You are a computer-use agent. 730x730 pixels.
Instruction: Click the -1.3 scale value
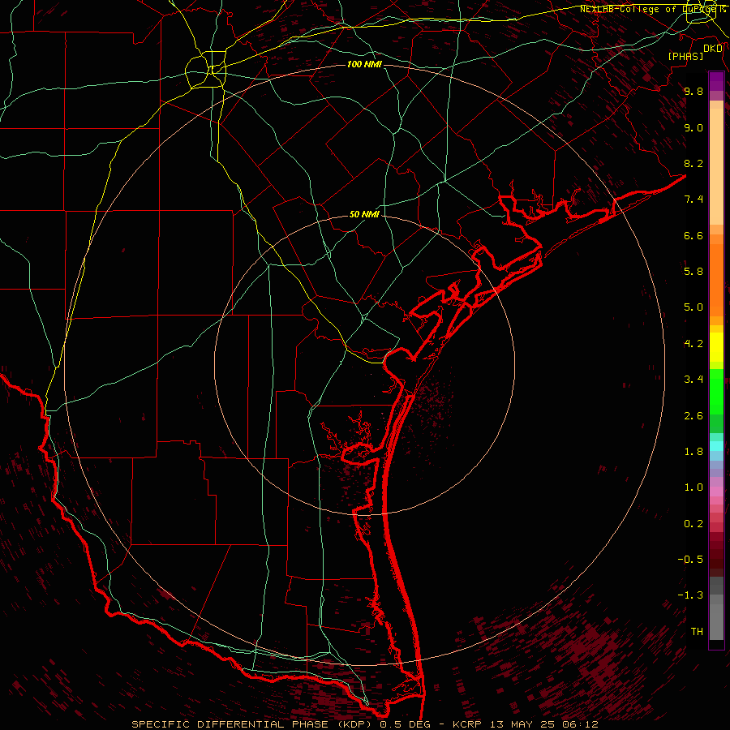point(690,595)
